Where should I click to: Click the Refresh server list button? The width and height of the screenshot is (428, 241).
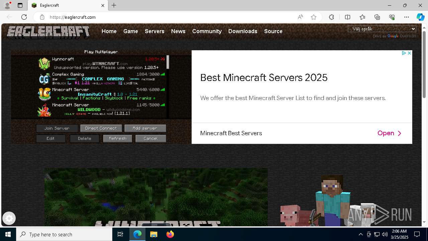[x=118, y=138]
